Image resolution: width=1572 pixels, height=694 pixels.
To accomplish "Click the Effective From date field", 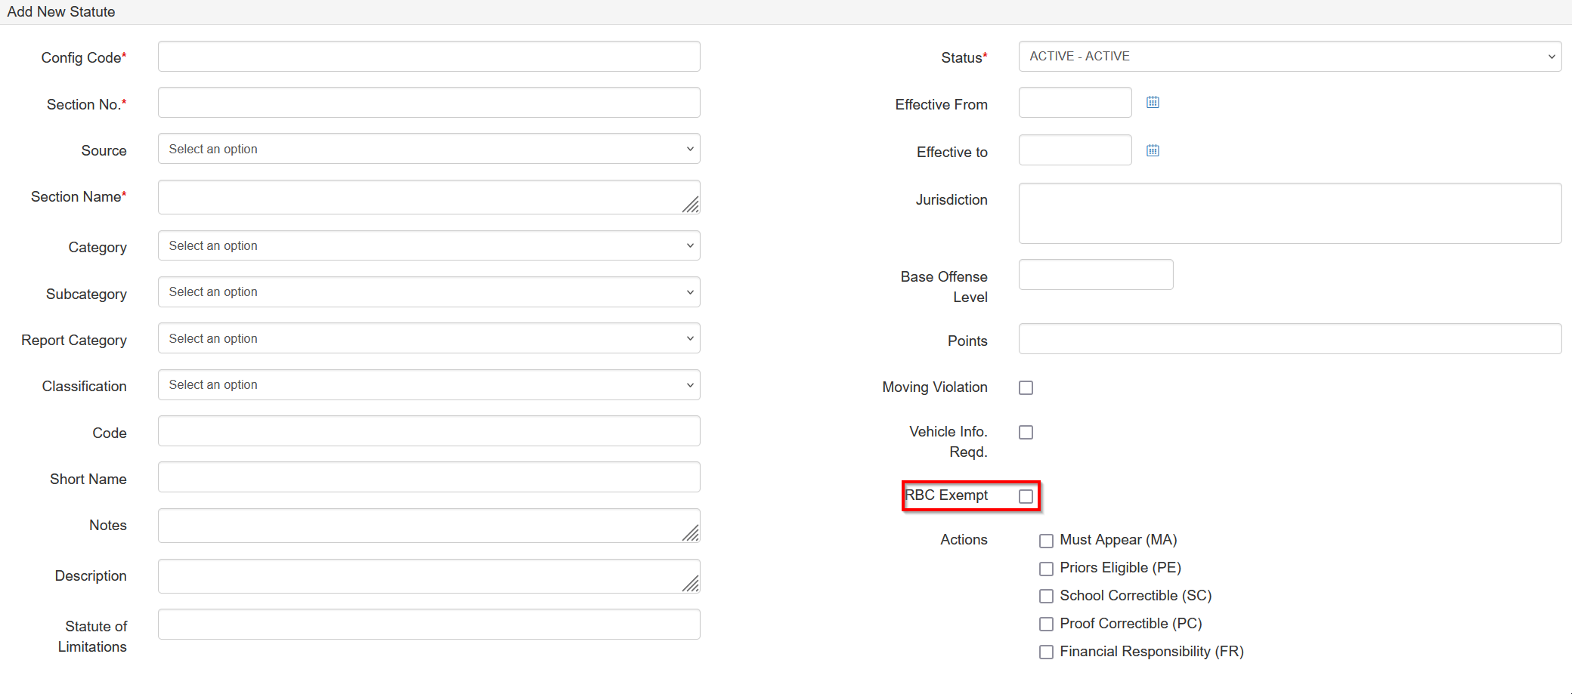I will [x=1075, y=102].
